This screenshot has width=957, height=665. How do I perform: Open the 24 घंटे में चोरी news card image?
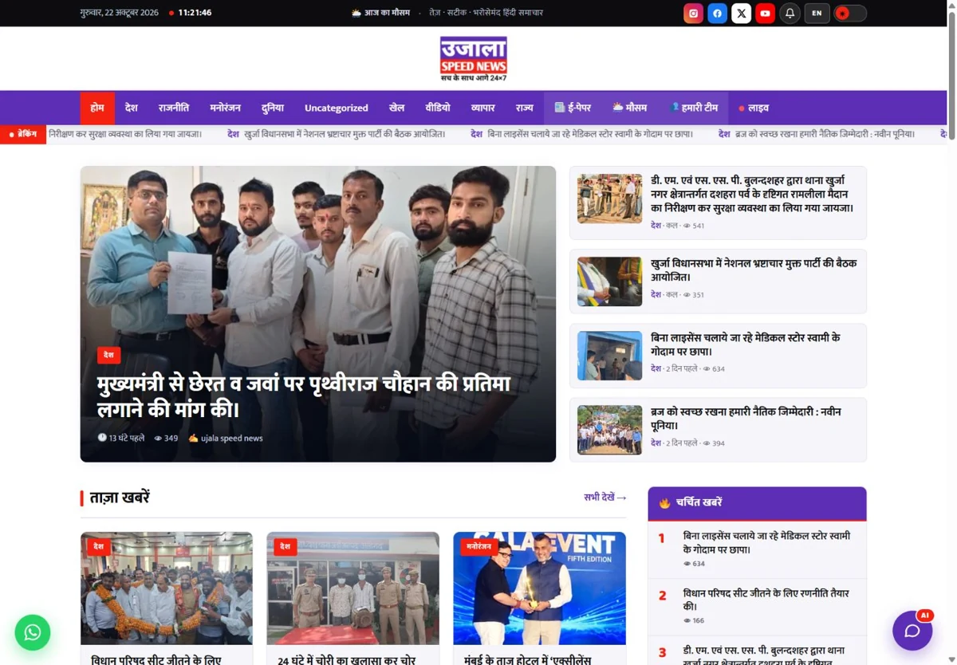(x=352, y=588)
